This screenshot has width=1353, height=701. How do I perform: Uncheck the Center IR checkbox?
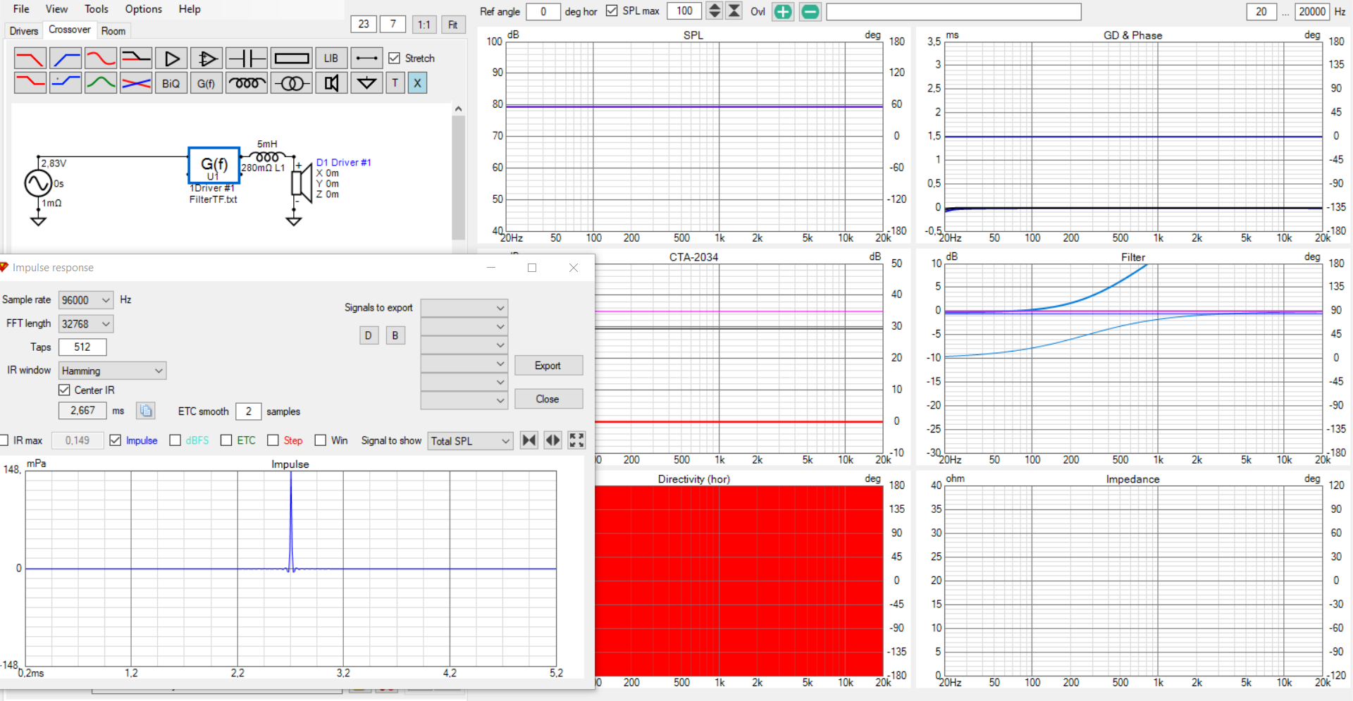tap(64, 390)
